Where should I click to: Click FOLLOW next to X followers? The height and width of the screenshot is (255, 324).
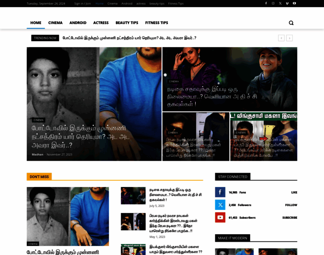point(291,205)
